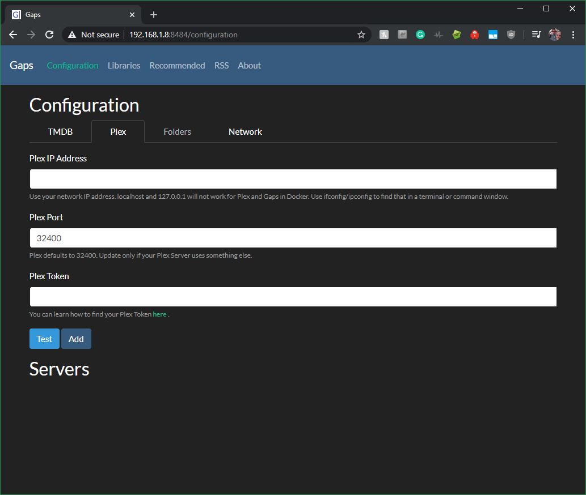Open the uBlock Origin shield icon
Screen dimensions: 586x495
coord(511,35)
